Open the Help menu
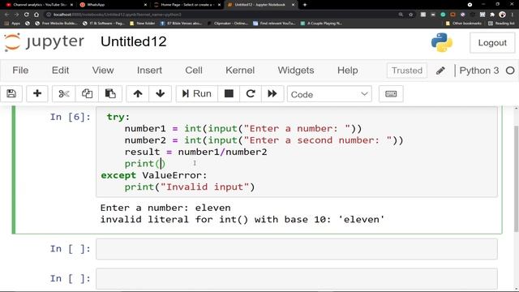The height and width of the screenshot is (292, 519). [348, 71]
